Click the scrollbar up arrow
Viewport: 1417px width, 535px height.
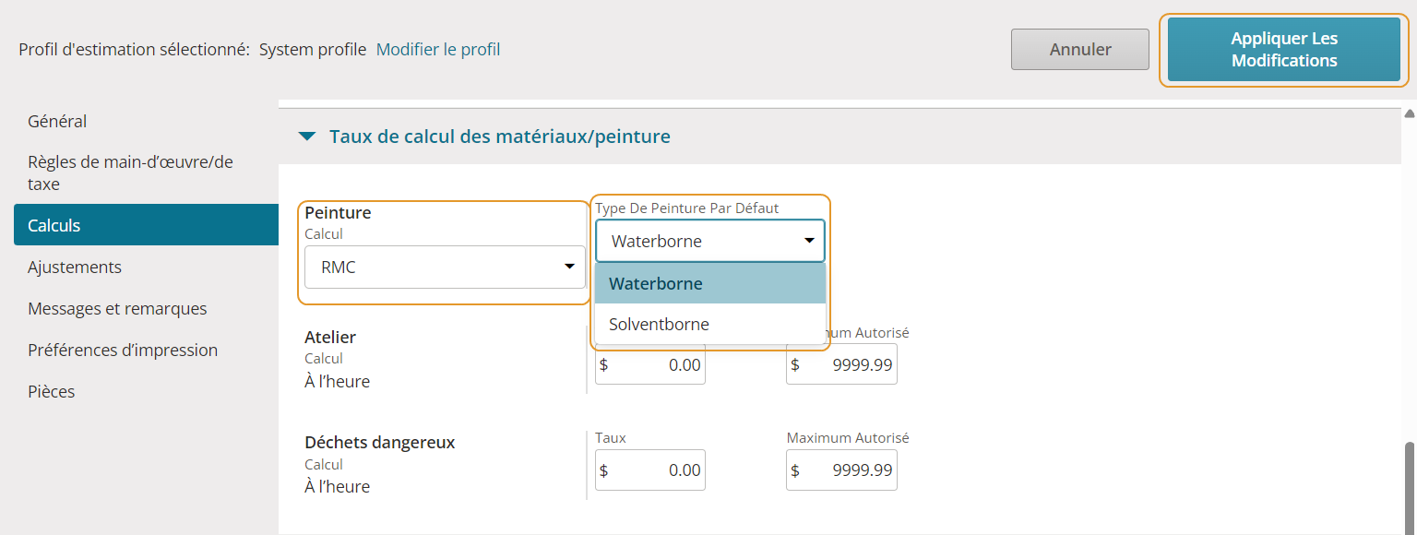(x=1409, y=114)
